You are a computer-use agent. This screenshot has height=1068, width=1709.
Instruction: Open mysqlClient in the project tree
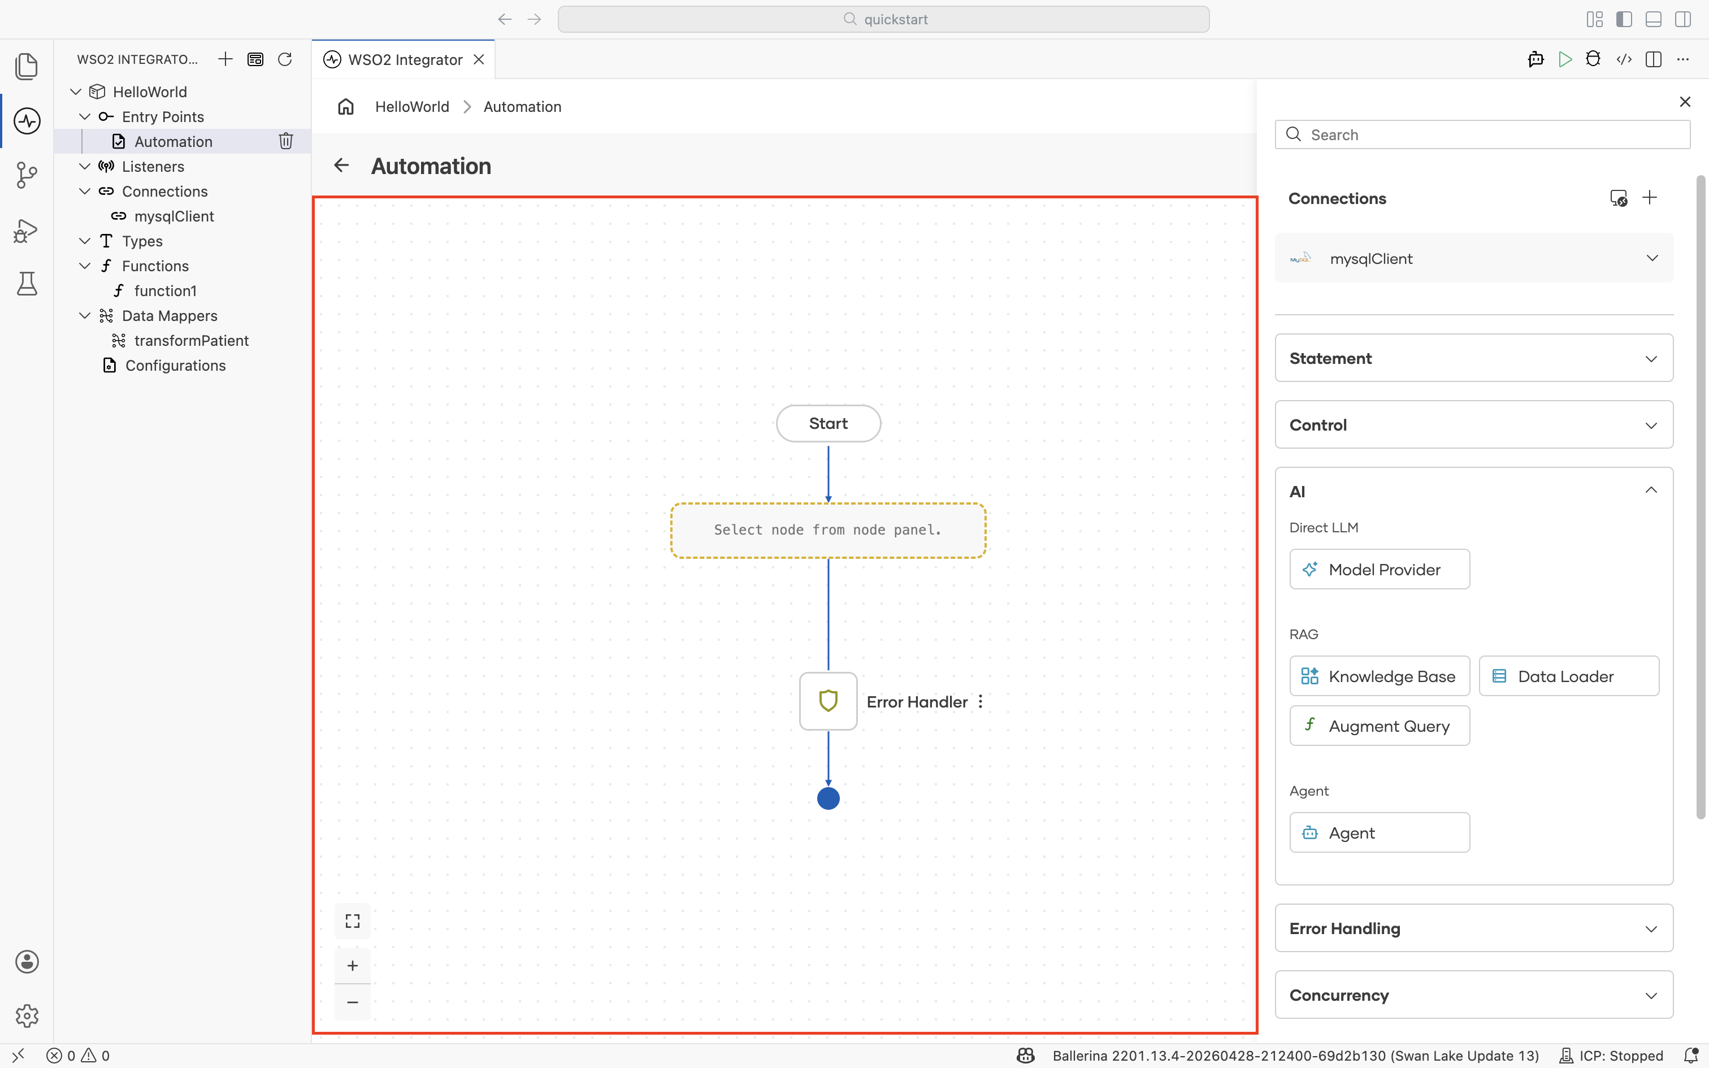point(173,216)
